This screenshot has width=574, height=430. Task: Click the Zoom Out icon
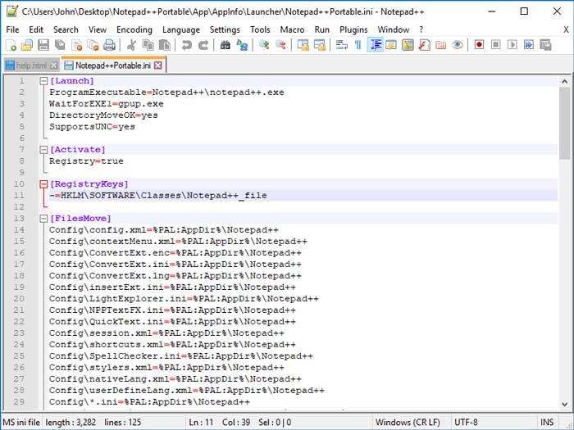[x=280, y=45]
